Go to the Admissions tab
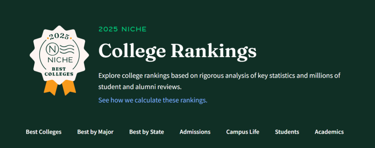The width and height of the screenshot is (375, 148). pos(195,132)
